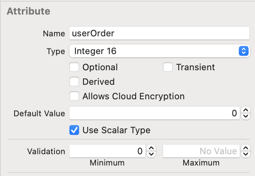Enable the Optional checkbox
Viewport: 255px width, 176px height.
click(74, 67)
